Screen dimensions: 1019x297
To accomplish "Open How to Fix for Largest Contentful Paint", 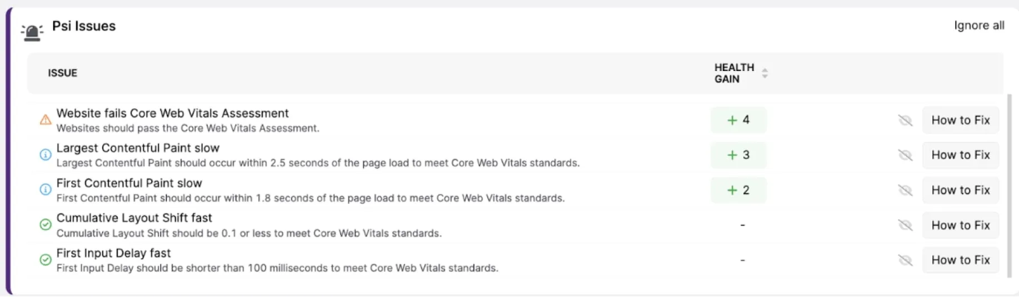I will coord(960,155).
